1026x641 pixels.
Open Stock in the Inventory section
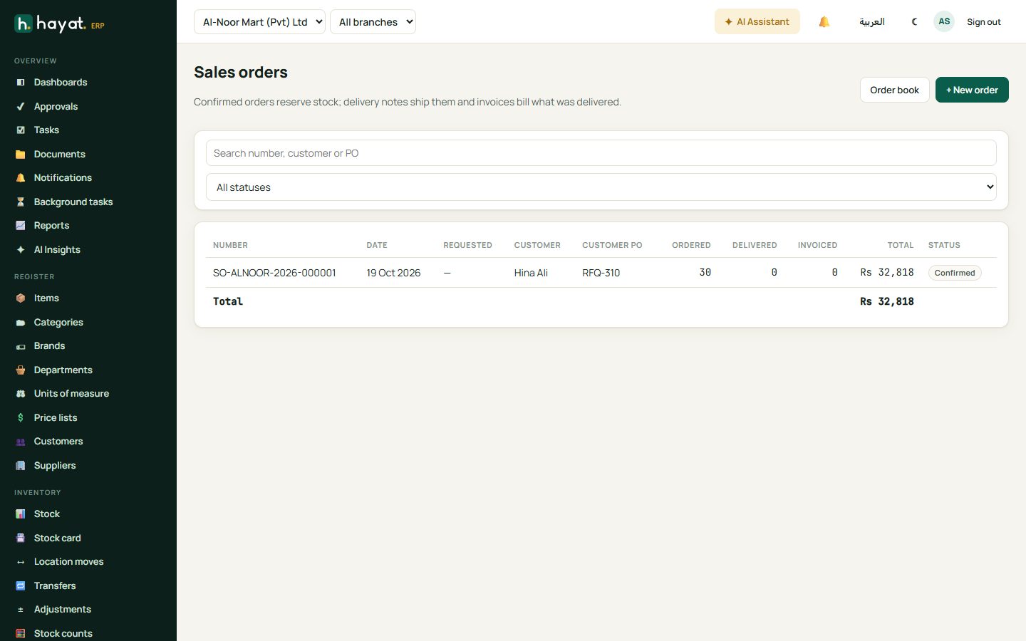pyautogui.click(x=47, y=514)
